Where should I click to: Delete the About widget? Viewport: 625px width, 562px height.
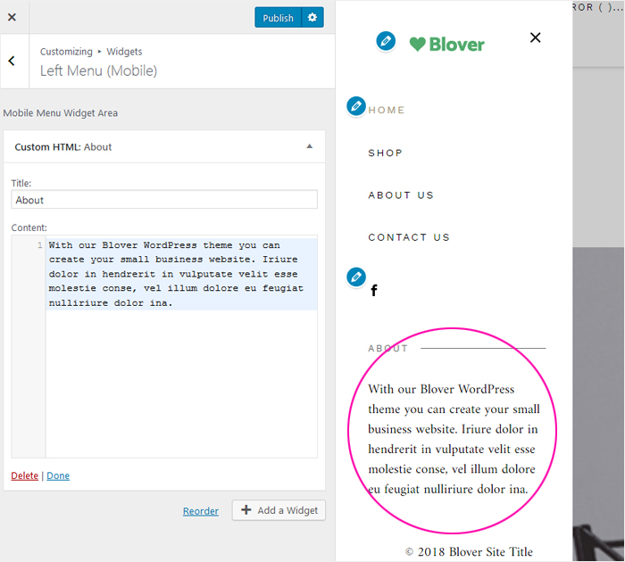[x=24, y=475]
